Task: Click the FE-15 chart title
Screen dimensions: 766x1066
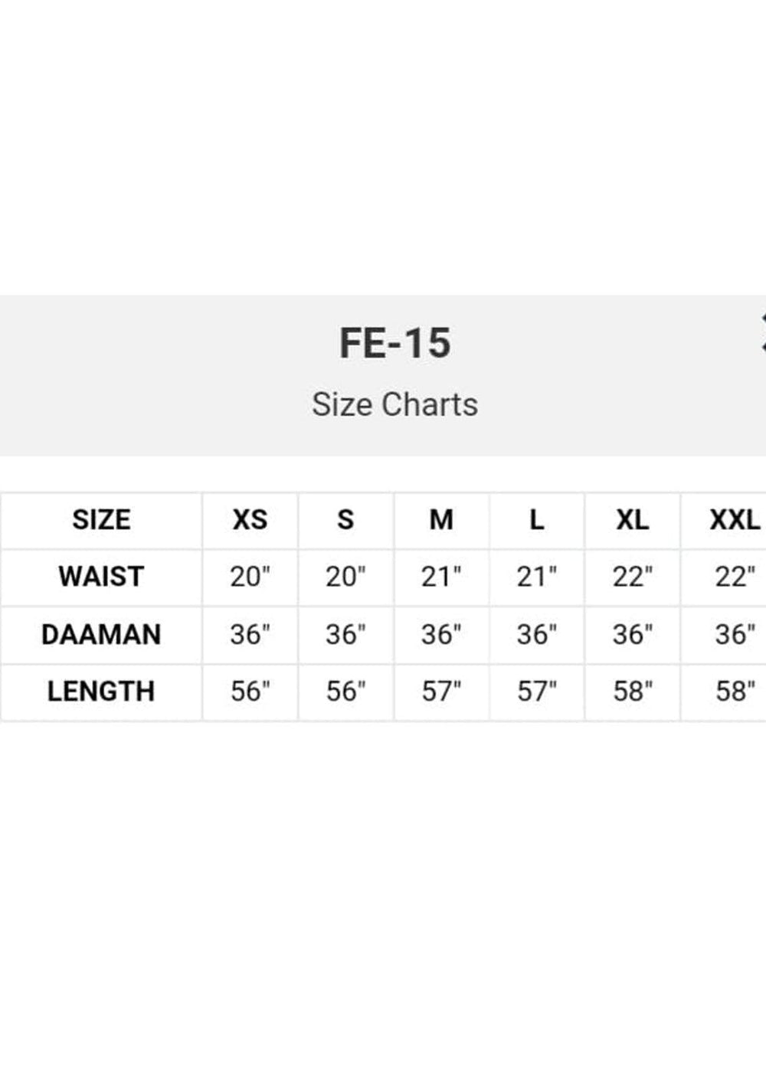Action: (394, 342)
